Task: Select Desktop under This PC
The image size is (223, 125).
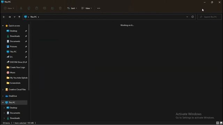Action: tap(14, 108)
